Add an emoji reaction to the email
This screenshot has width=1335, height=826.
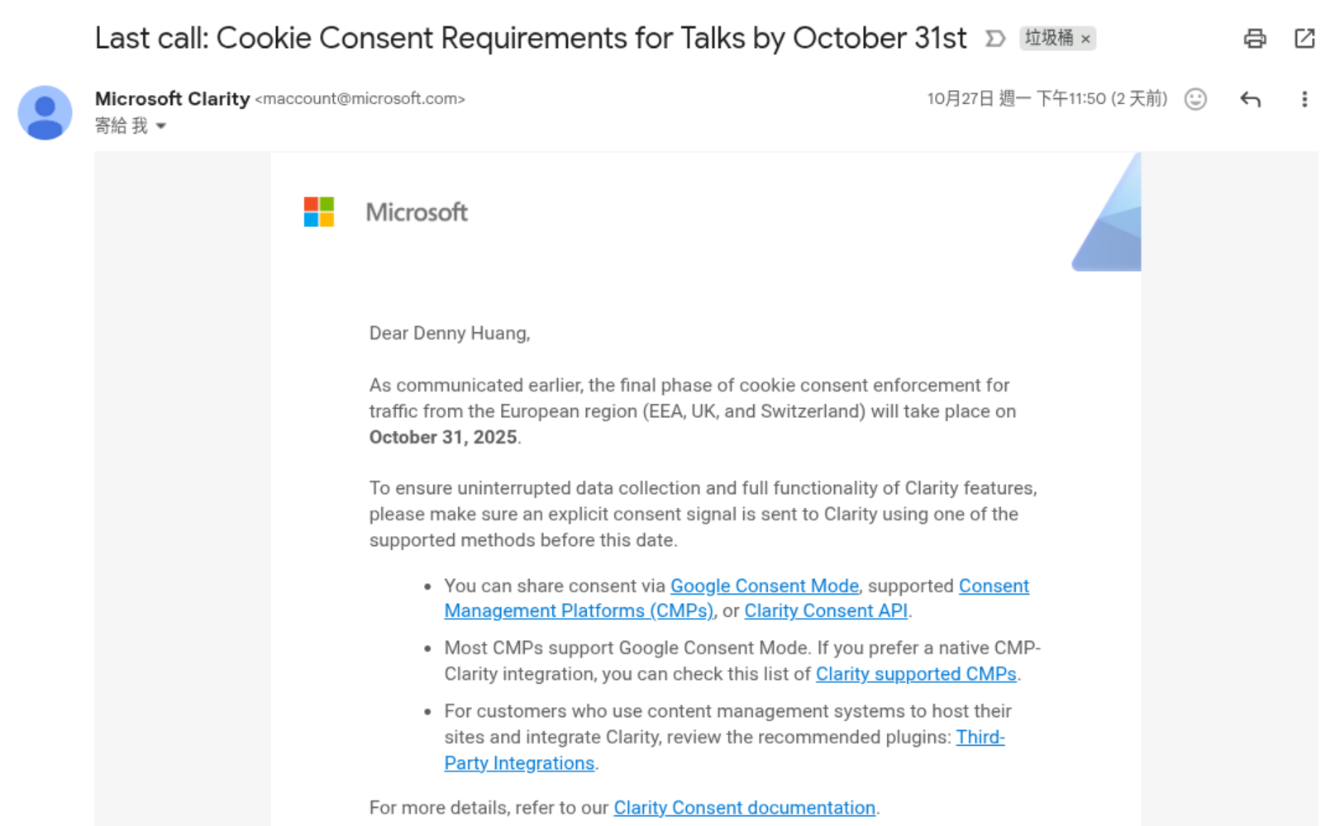pos(1195,99)
